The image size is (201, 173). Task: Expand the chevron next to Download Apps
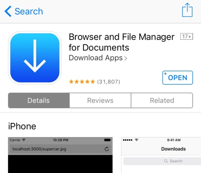pyautogui.click(x=126, y=58)
